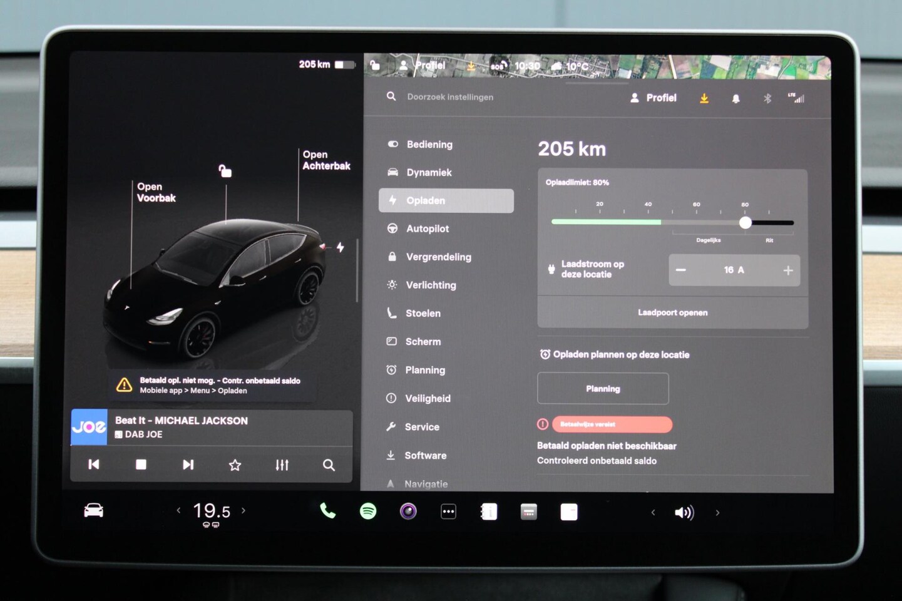Open the Spotify app in the dock

(x=368, y=511)
